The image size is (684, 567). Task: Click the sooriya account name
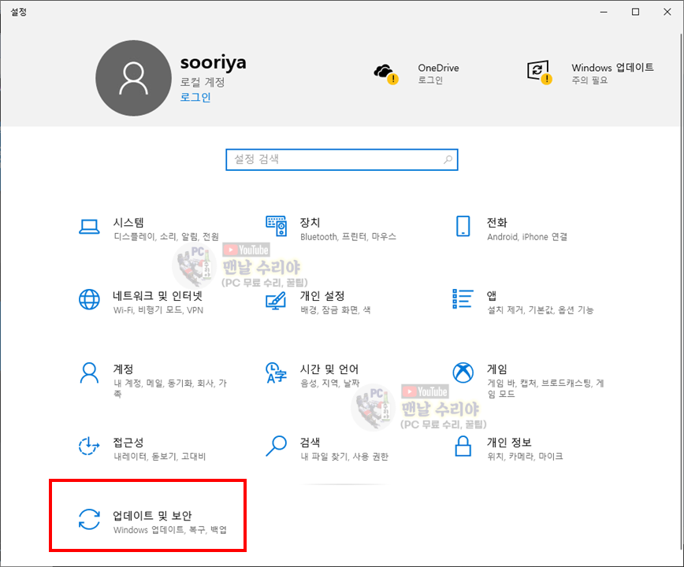[x=214, y=63]
